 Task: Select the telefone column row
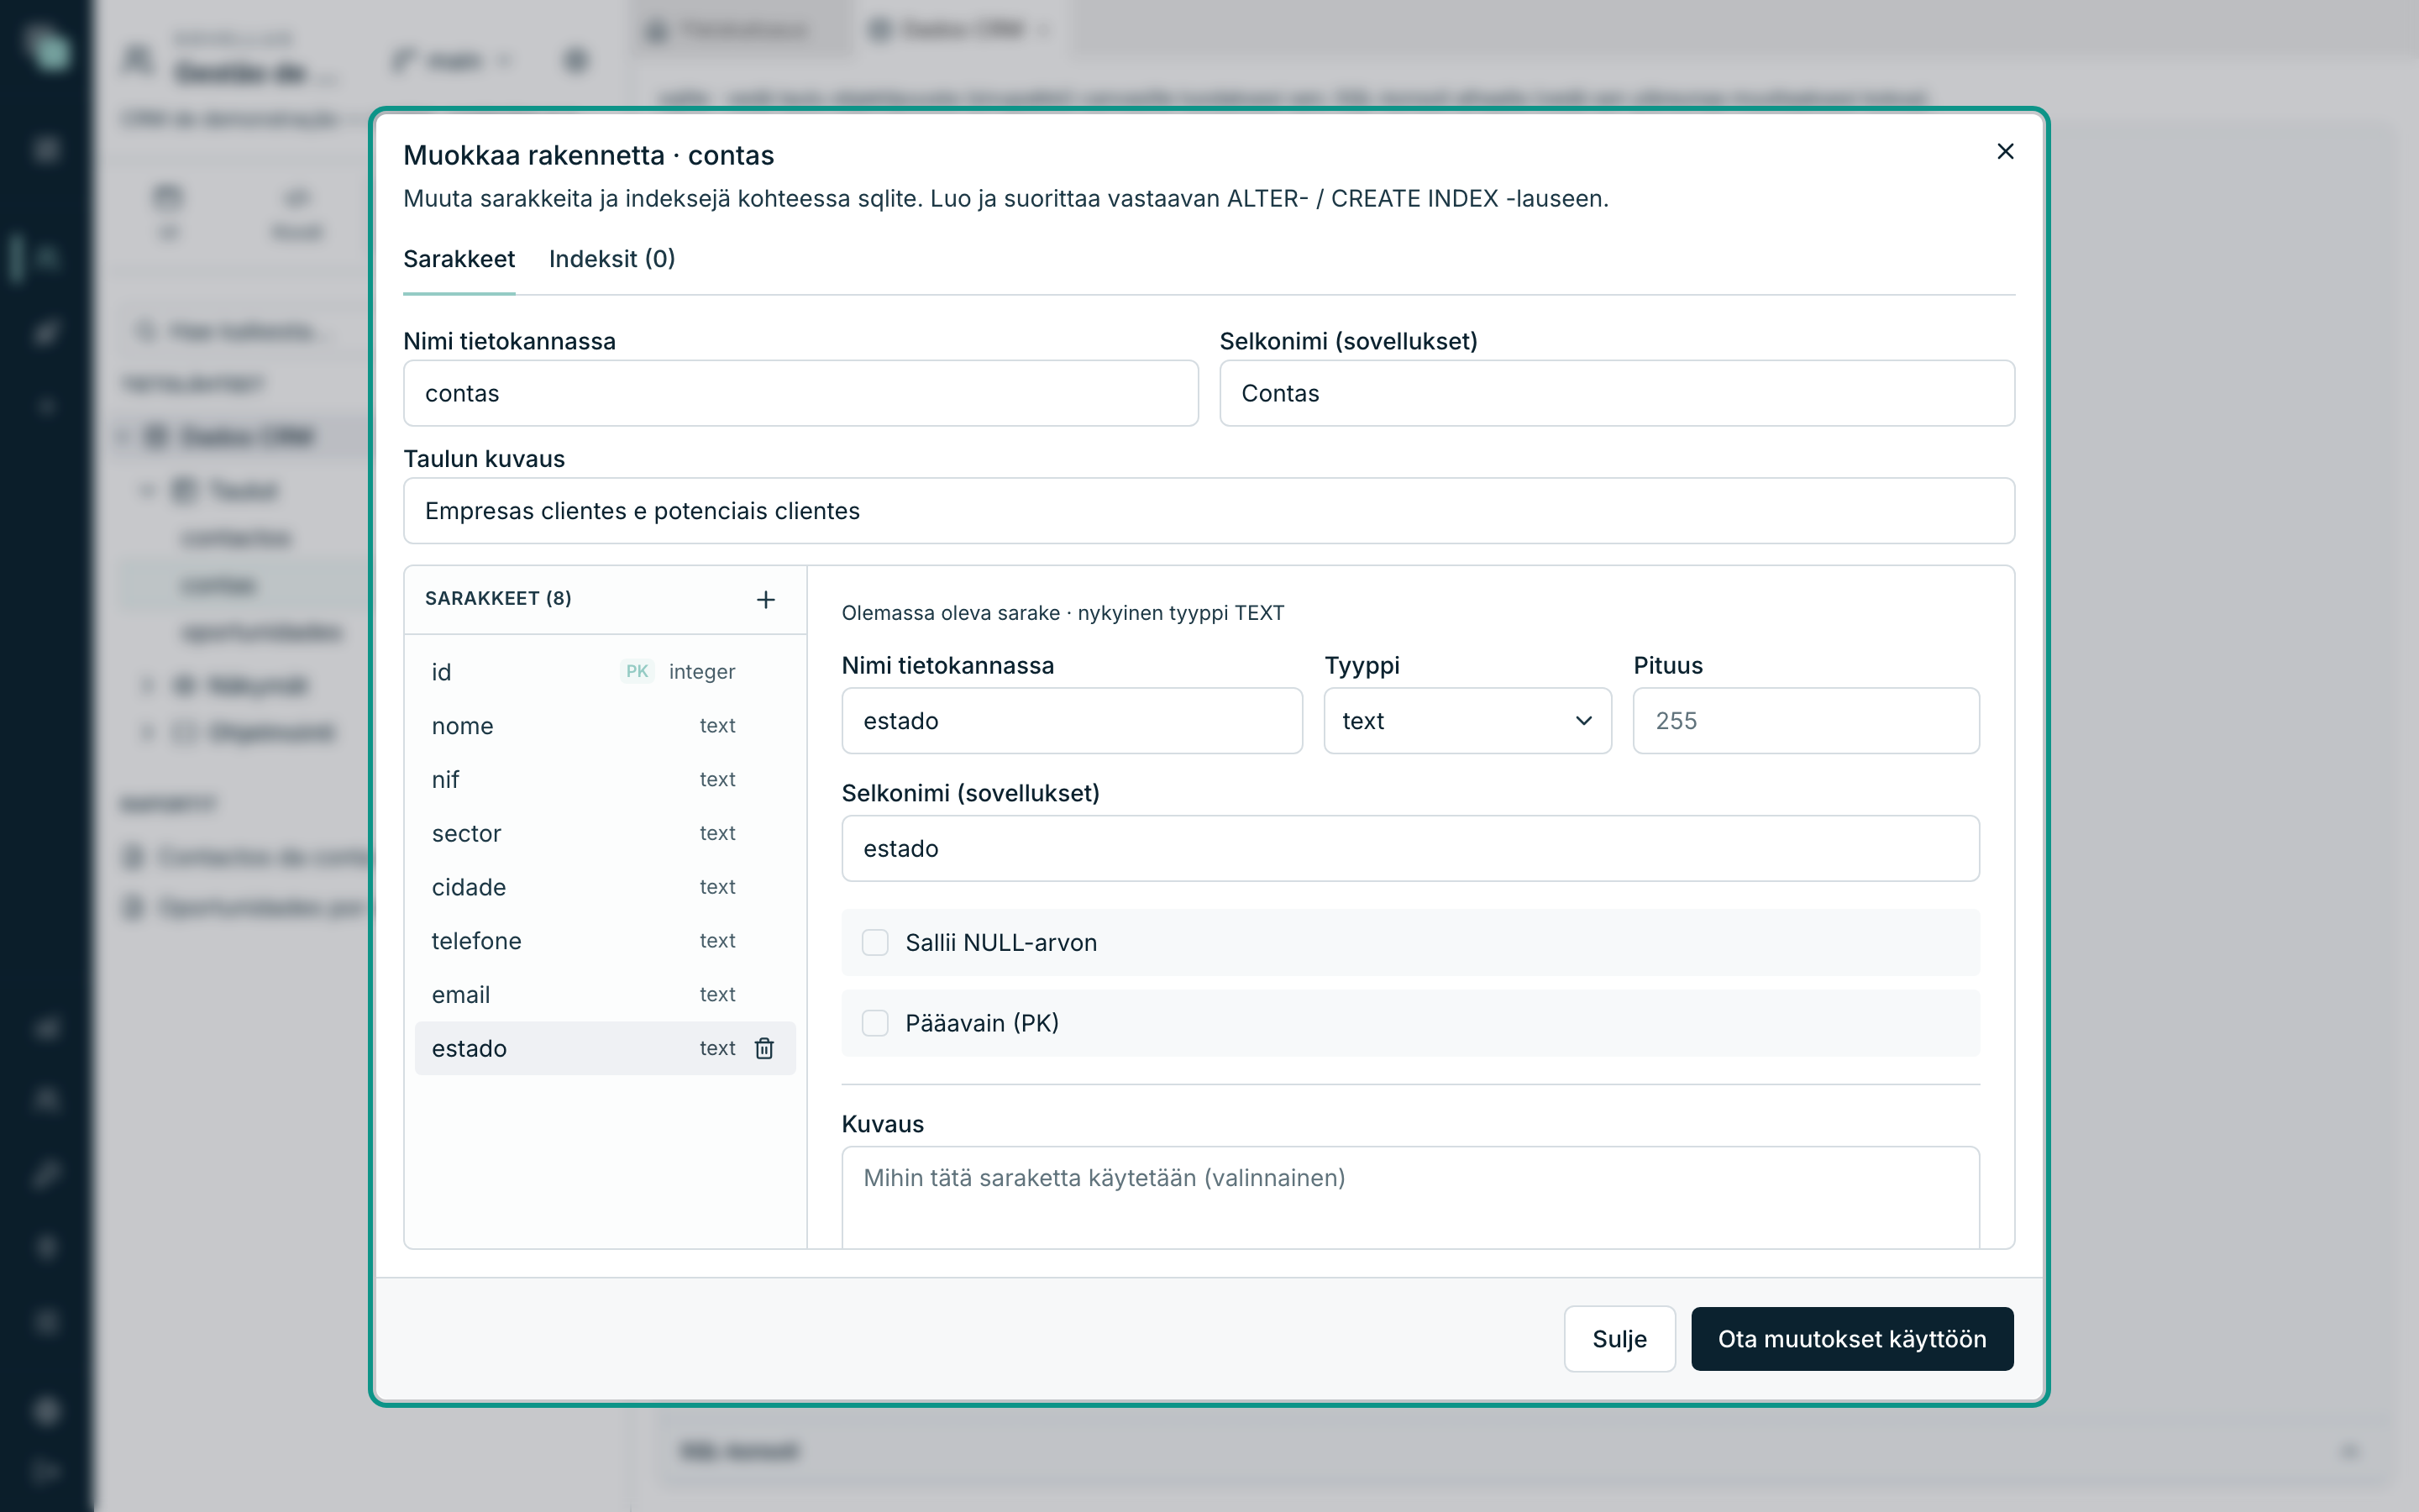pyautogui.click(x=605, y=941)
